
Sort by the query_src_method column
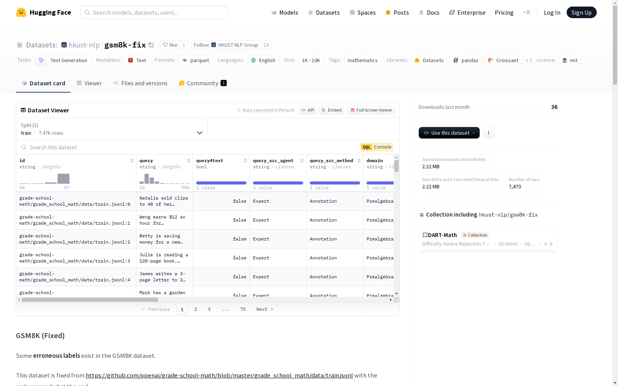click(359, 161)
